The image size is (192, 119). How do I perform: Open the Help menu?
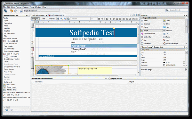click(44, 7)
